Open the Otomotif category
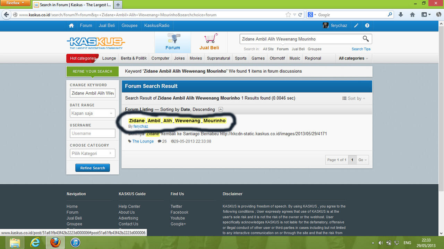Screen dimensions: 444x249 pos(277,58)
